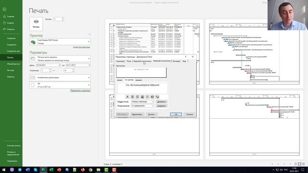The width and height of the screenshot is (308, 173).
Task: Click the ОК button in the dialog
Action: point(176,114)
